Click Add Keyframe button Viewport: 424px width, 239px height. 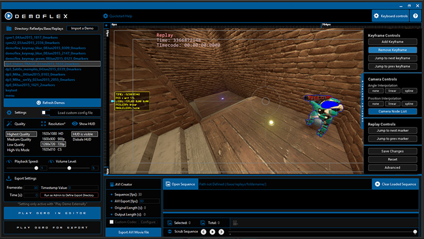coord(392,42)
